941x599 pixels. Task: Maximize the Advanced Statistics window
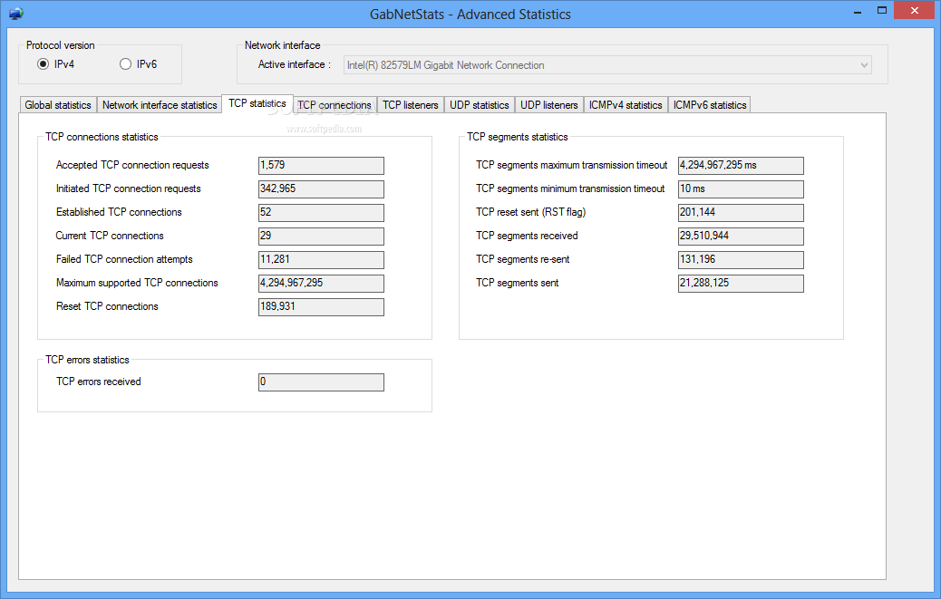coord(881,11)
